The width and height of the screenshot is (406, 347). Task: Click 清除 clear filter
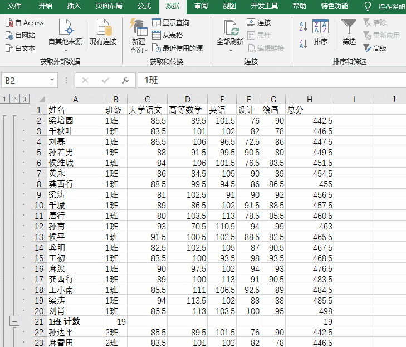pos(375,23)
